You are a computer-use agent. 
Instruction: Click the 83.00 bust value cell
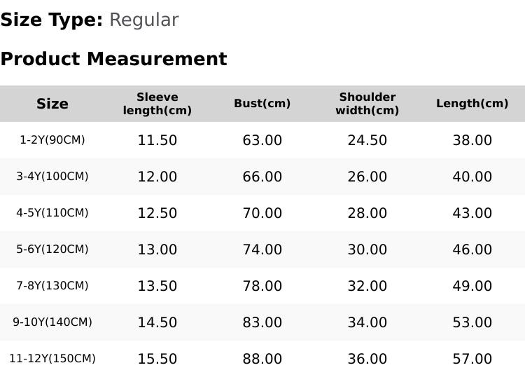(x=262, y=322)
